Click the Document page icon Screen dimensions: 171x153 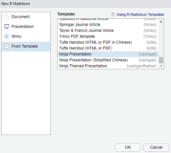tap(7, 17)
